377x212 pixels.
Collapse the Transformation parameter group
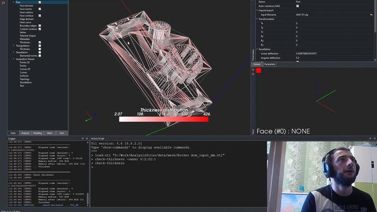point(257,19)
